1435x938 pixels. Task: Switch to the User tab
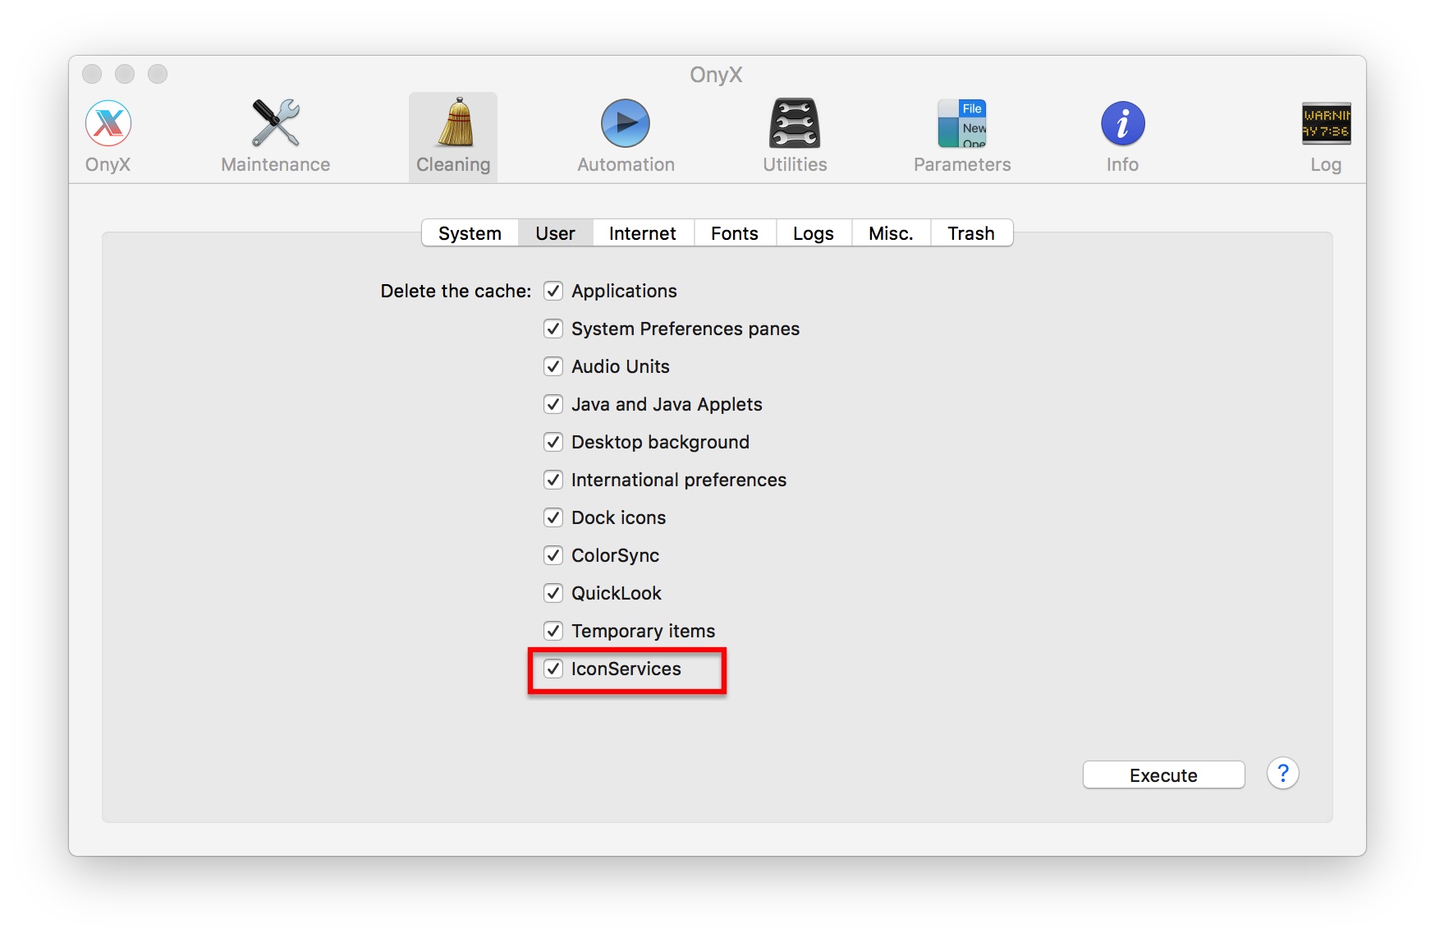(x=556, y=233)
